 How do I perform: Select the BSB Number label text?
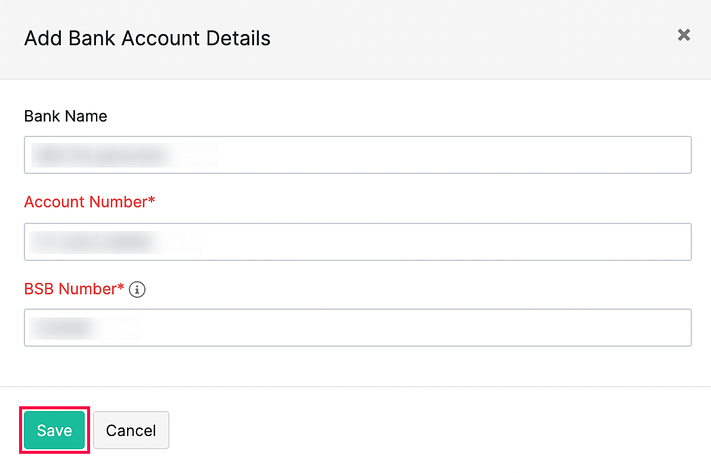(x=75, y=289)
